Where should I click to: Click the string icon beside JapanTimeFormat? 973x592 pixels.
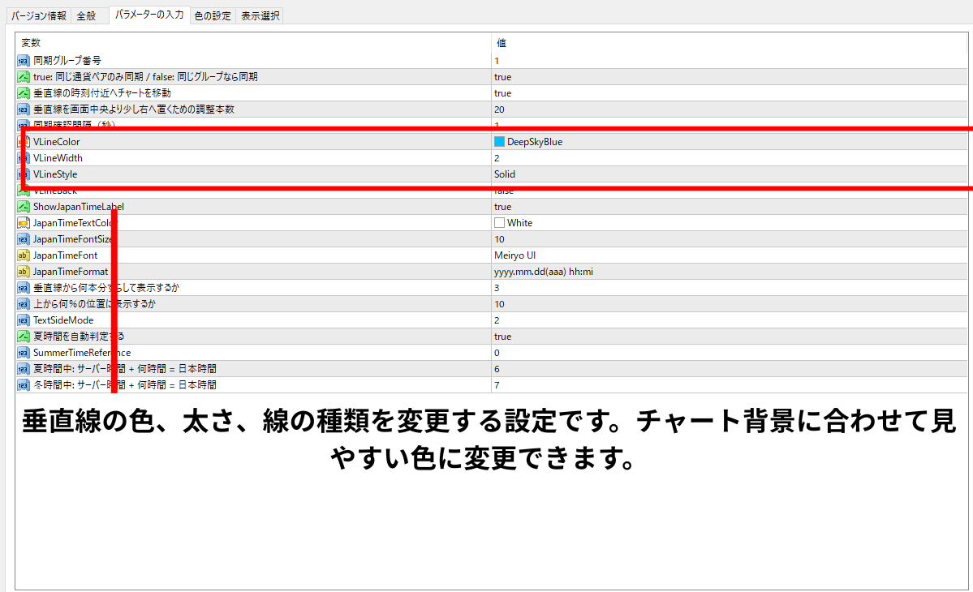click(23, 272)
